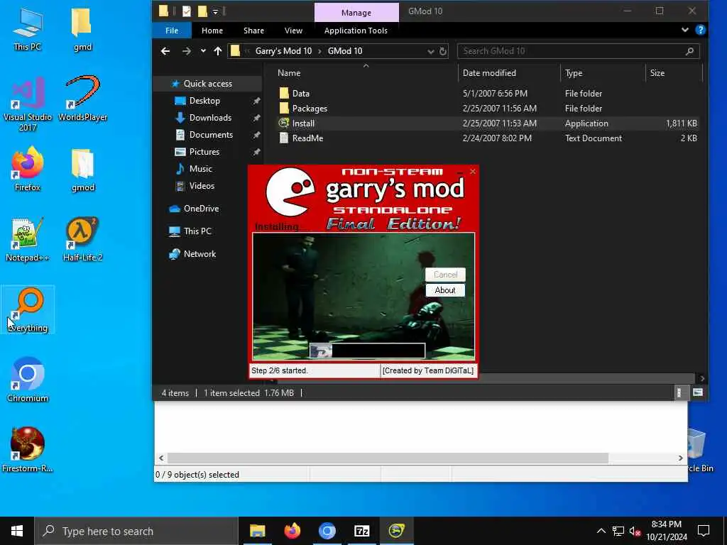The height and width of the screenshot is (545, 727).
Task: Open Desktop in navigation pane
Action: click(x=204, y=101)
